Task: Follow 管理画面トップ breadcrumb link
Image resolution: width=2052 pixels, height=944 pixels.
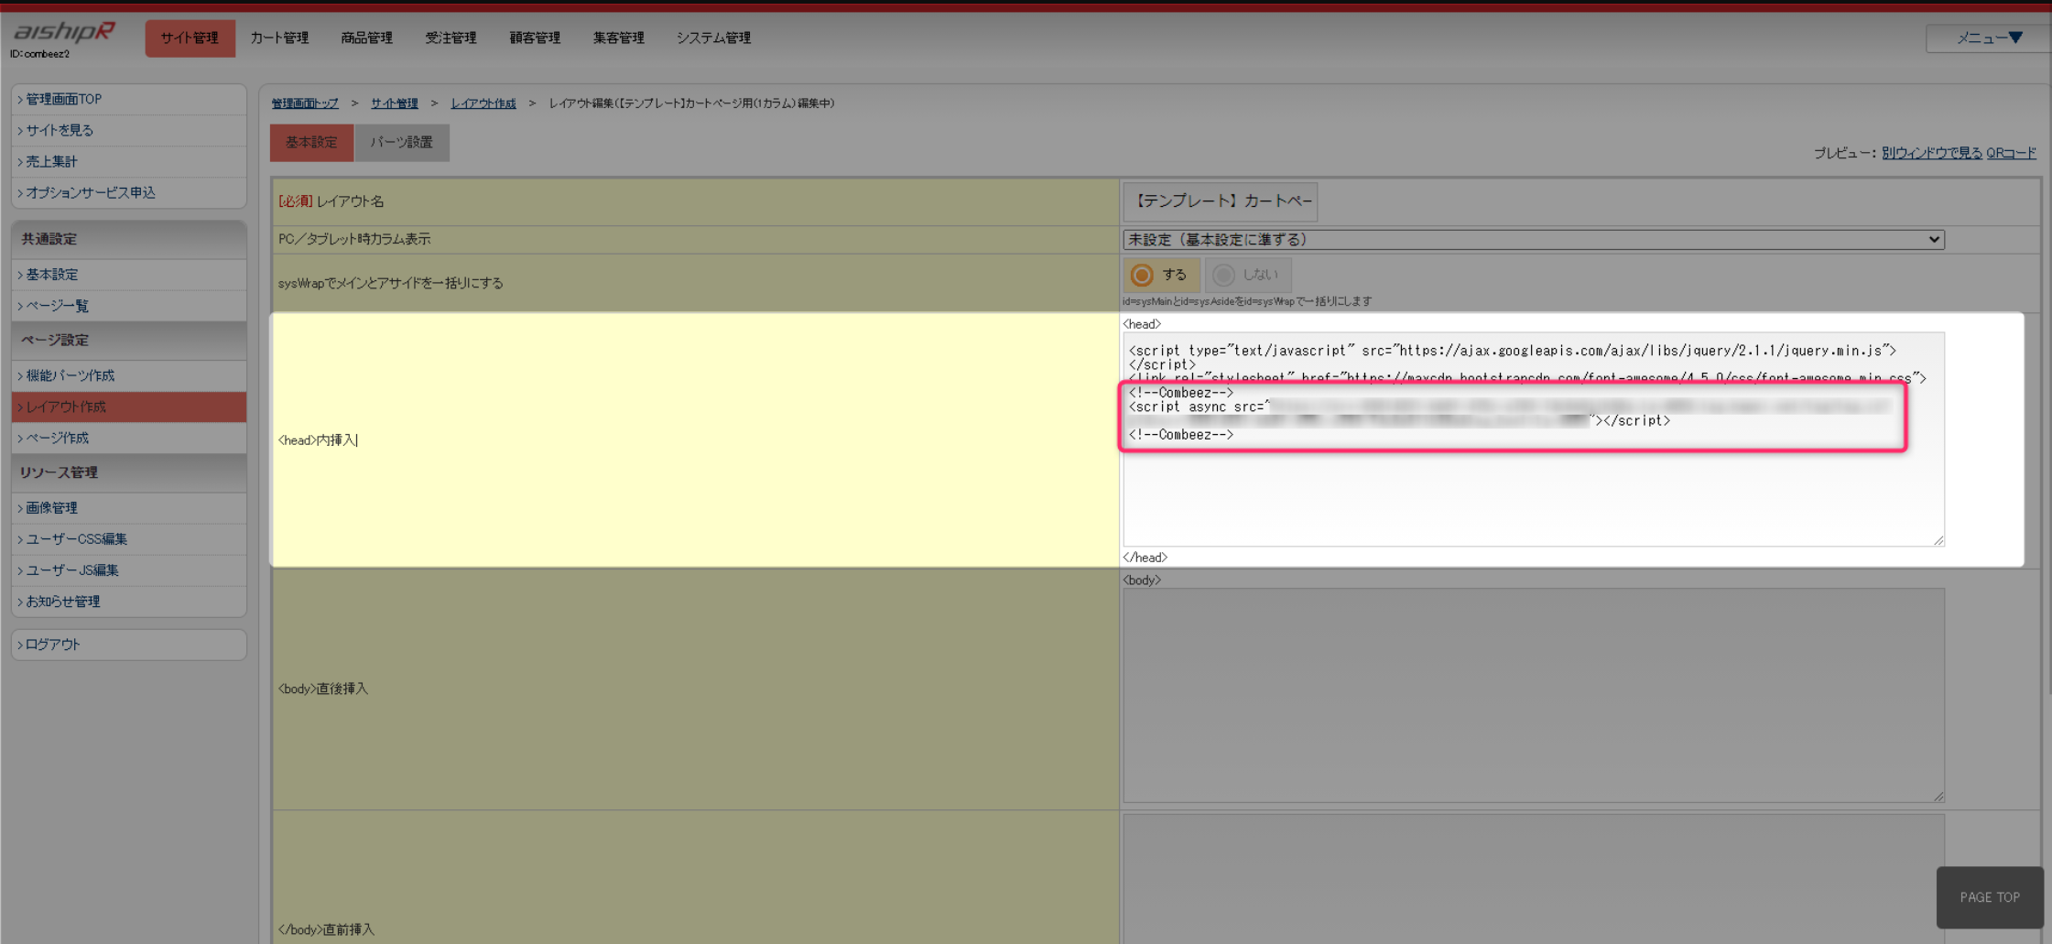Action: pos(305,103)
